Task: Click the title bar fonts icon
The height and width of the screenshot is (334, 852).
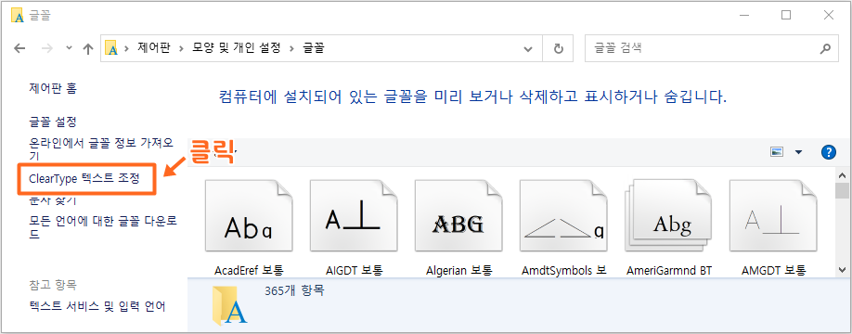Action: coord(18,16)
